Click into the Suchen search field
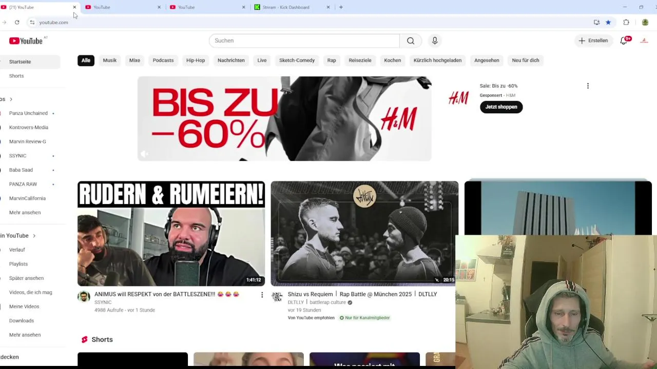This screenshot has height=369, width=657. coord(304,40)
